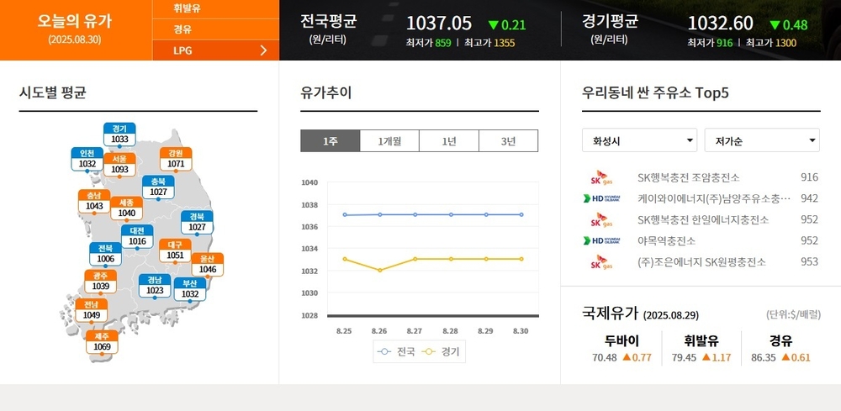Image resolution: width=841 pixels, height=411 pixels.
Task: Click the 8.26 경기 data point on the chart
Action: coord(379,270)
